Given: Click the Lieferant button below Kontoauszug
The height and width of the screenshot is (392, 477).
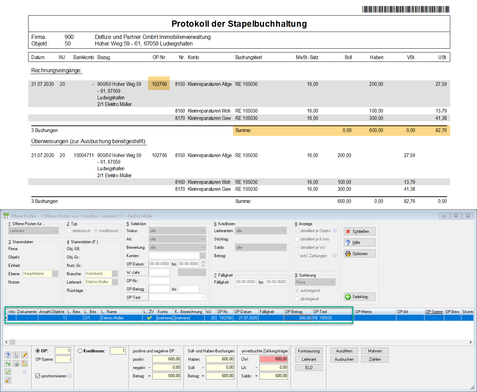Looking at the screenshot, I should [x=309, y=359].
